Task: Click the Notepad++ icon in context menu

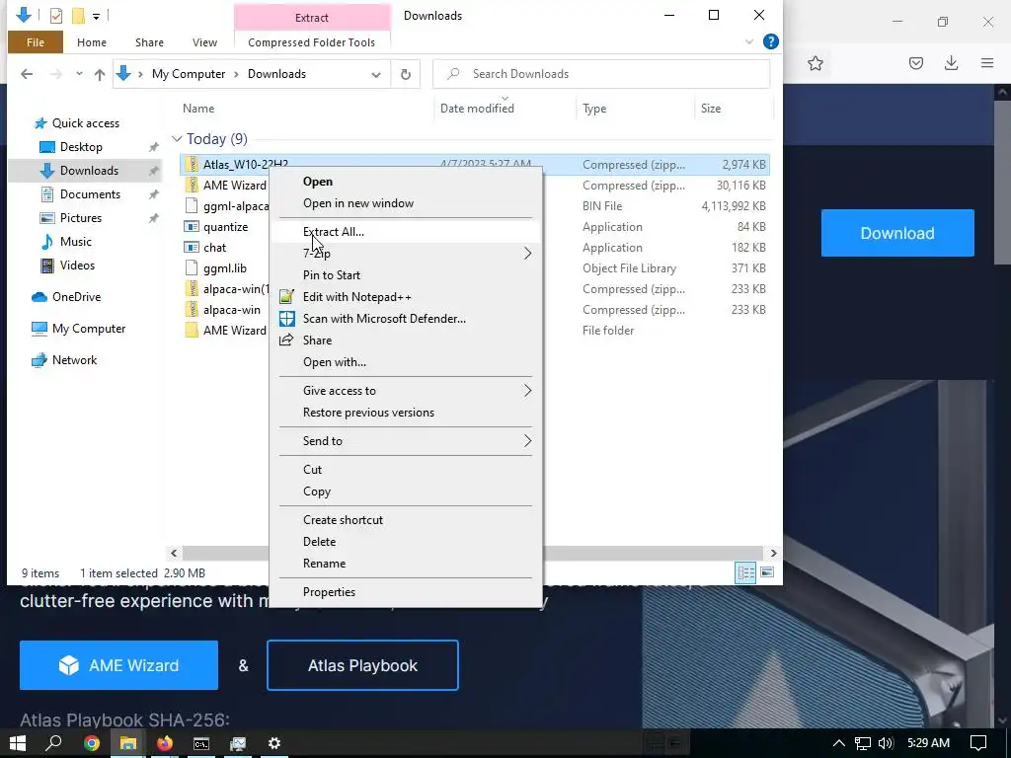Action: pyautogui.click(x=286, y=297)
